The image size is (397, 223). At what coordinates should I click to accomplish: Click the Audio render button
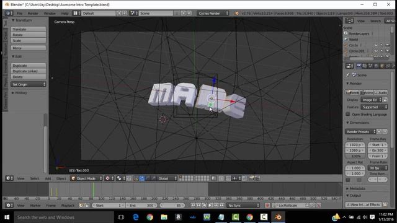(380, 92)
